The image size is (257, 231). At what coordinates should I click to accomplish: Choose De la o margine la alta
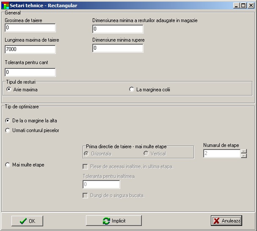click(8, 121)
